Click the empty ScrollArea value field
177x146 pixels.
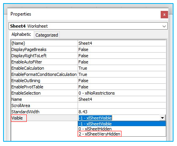[122, 106]
